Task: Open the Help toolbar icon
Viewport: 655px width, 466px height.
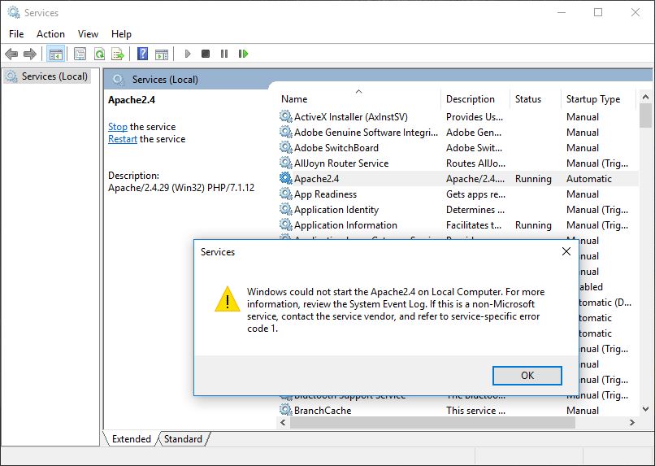Action: click(142, 54)
